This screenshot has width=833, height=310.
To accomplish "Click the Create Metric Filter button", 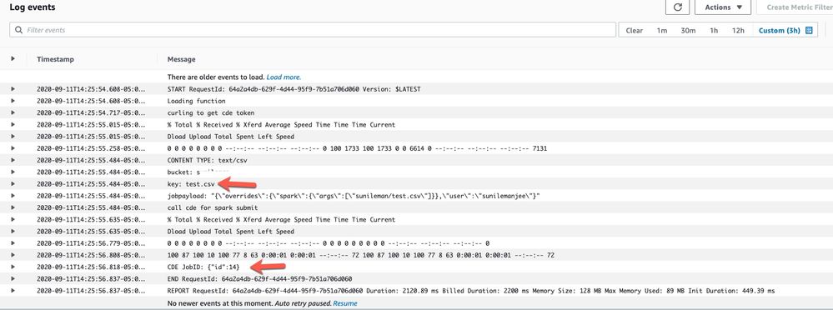I will [800, 7].
